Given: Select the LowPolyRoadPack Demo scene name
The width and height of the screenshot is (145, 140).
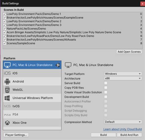Looking at the screenshot, I should 50,36.
